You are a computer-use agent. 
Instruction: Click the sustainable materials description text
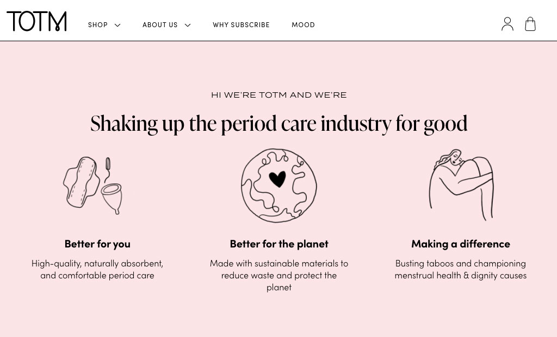pyautogui.click(x=279, y=275)
